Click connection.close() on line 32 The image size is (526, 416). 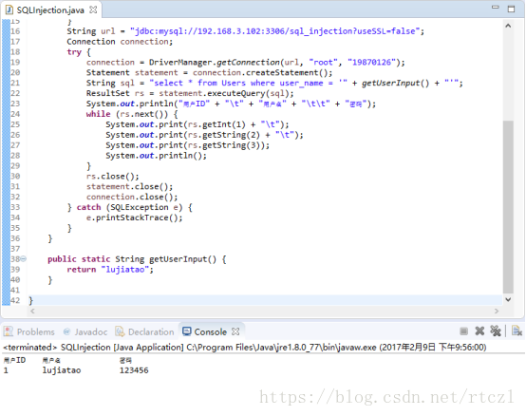click(129, 197)
